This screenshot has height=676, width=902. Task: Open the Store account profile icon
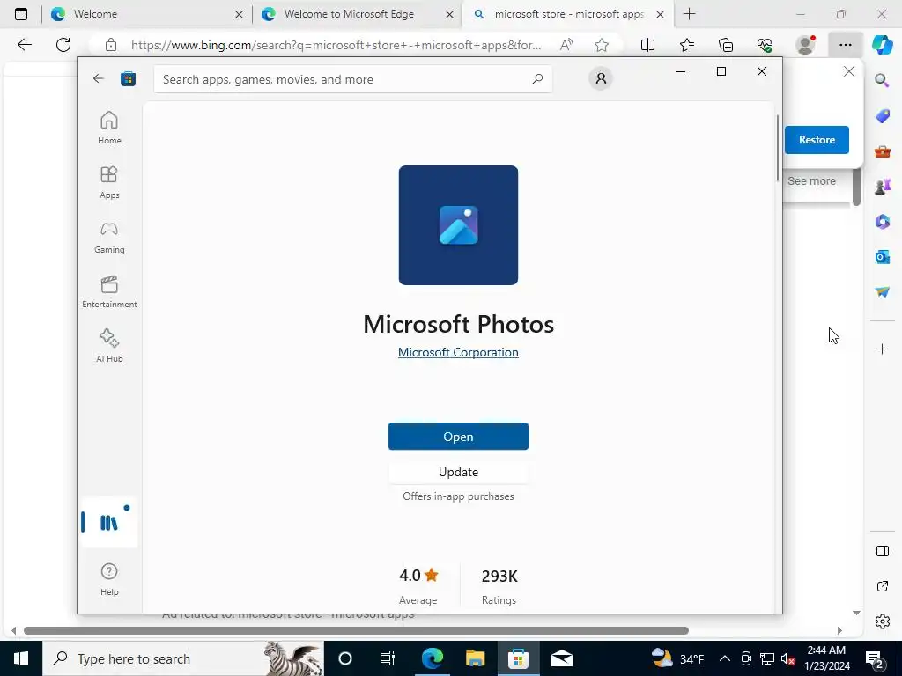[x=601, y=78]
